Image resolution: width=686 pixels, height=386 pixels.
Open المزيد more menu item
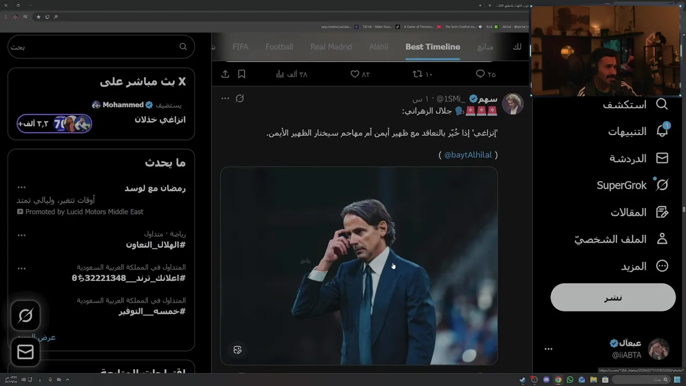click(634, 266)
